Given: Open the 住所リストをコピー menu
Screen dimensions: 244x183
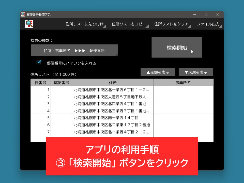Looking at the screenshot, I should [x=130, y=24].
